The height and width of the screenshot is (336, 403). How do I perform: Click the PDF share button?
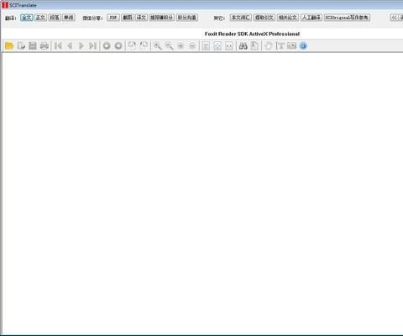113,18
